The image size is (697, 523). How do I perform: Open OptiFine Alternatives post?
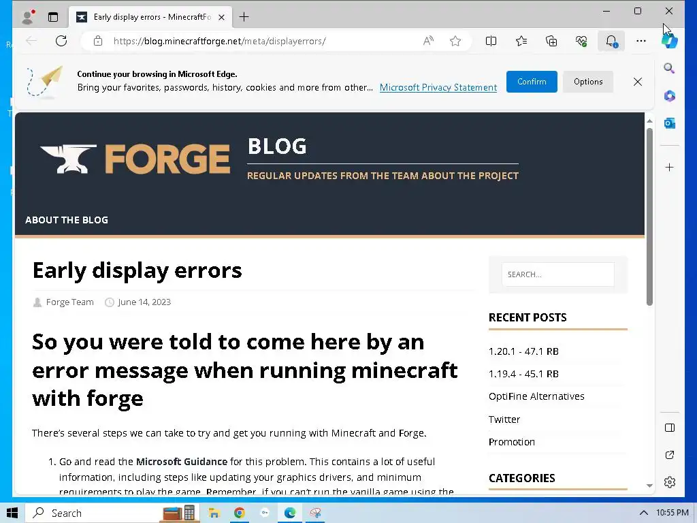536,396
